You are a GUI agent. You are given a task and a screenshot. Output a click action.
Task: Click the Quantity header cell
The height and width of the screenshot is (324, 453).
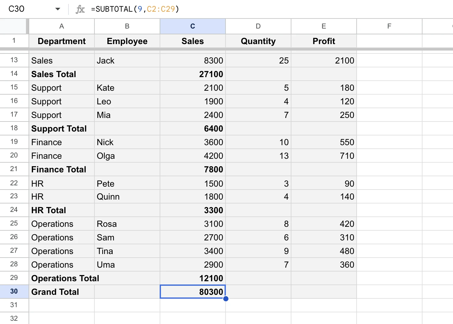[x=258, y=41]
